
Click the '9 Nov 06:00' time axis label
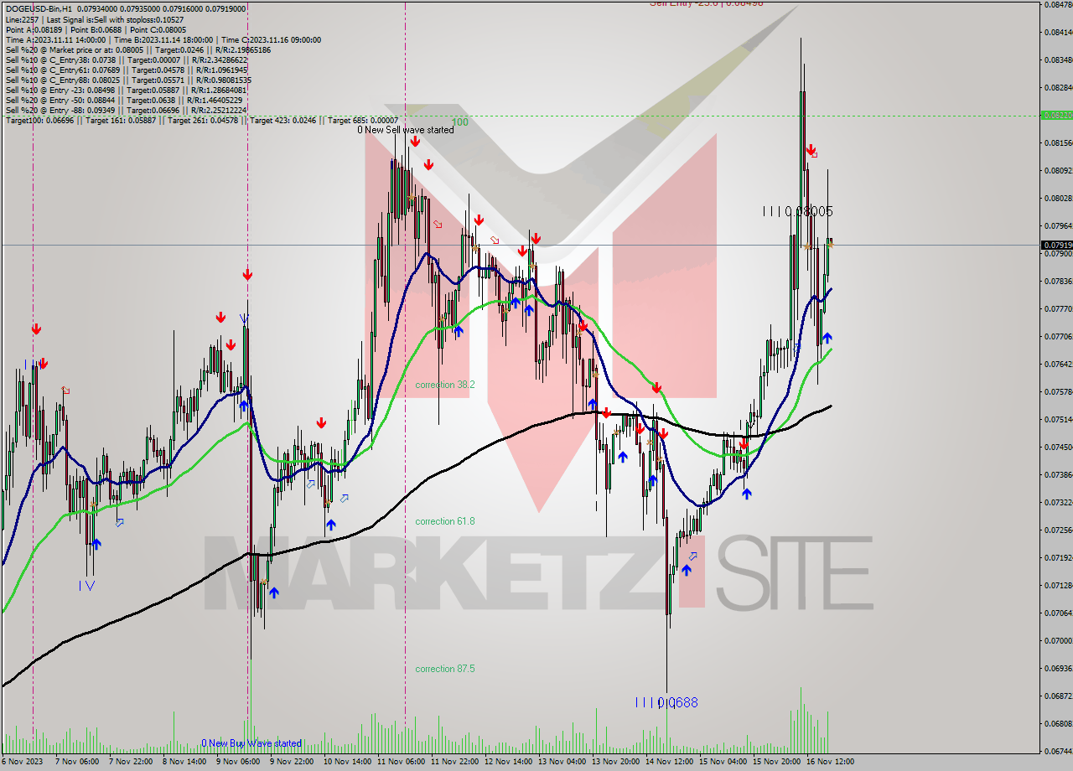tap(239, 762)
